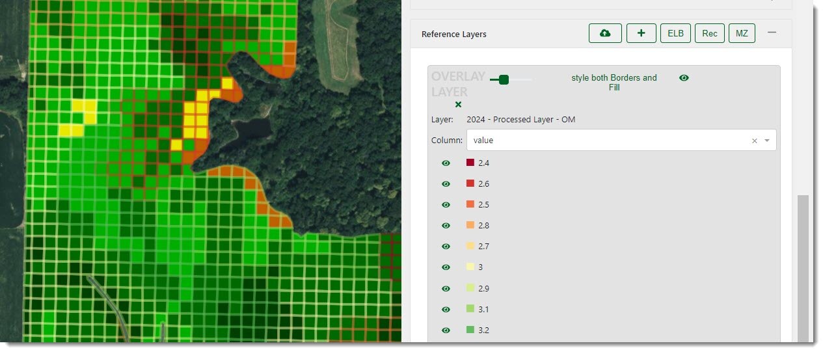Hide the 3.2 value class
The width and height of the screenshot is (823, 352).
(446, 330)
